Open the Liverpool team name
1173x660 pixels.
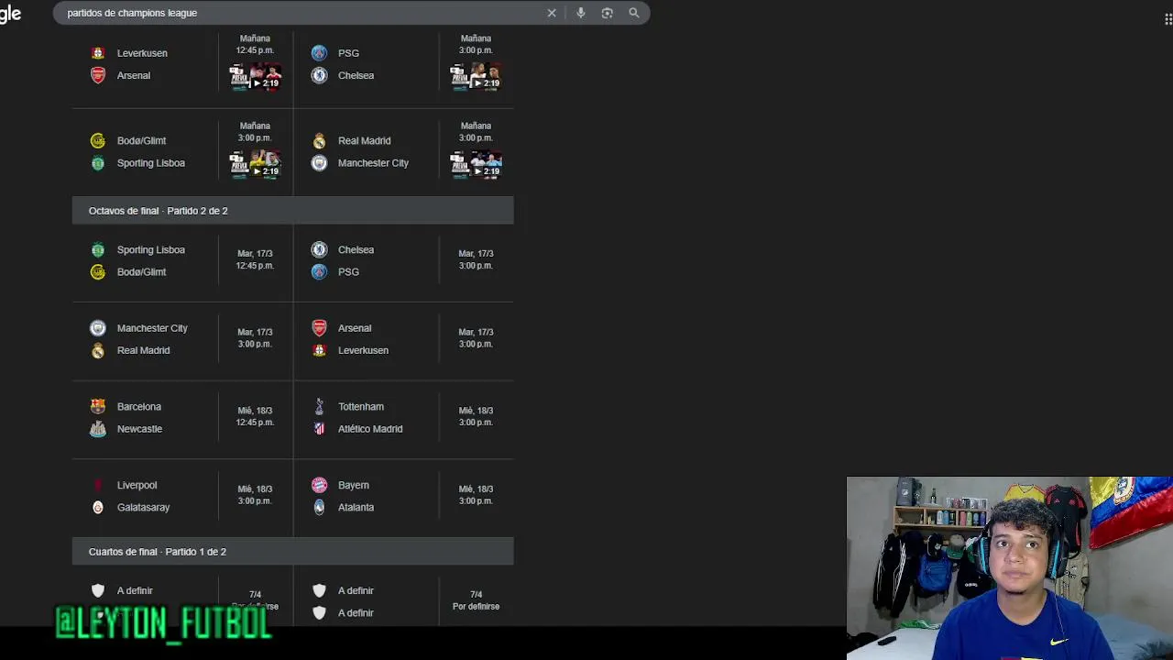[x=137, y=485]
